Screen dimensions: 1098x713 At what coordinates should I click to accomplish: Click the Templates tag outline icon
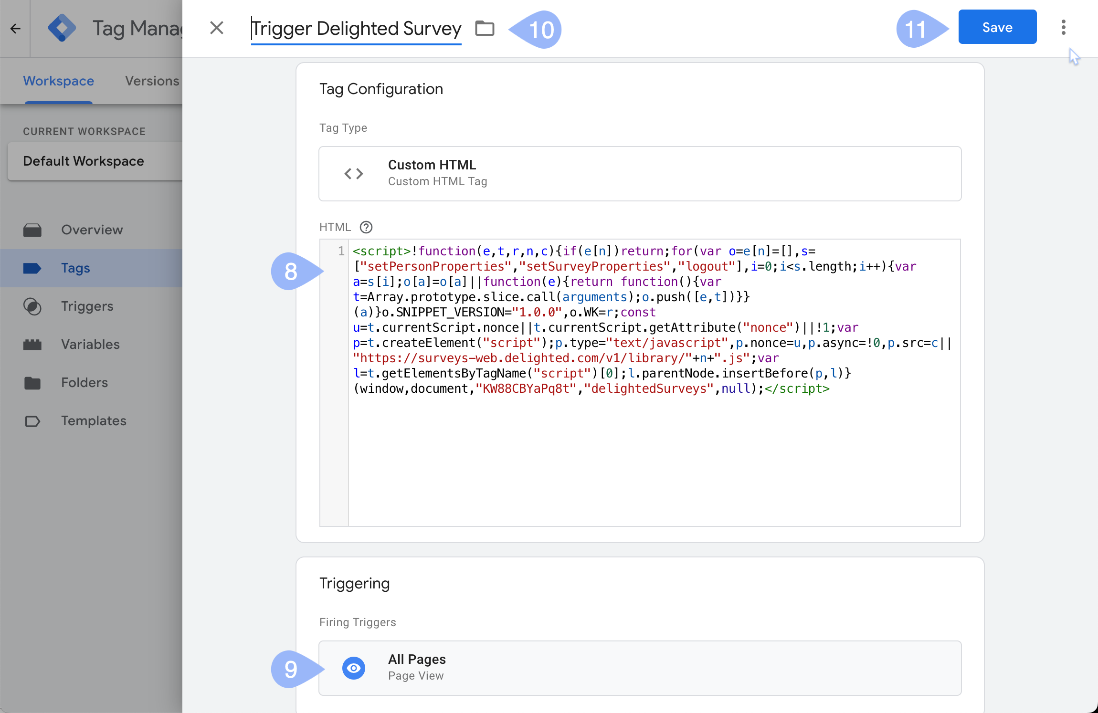32,421
